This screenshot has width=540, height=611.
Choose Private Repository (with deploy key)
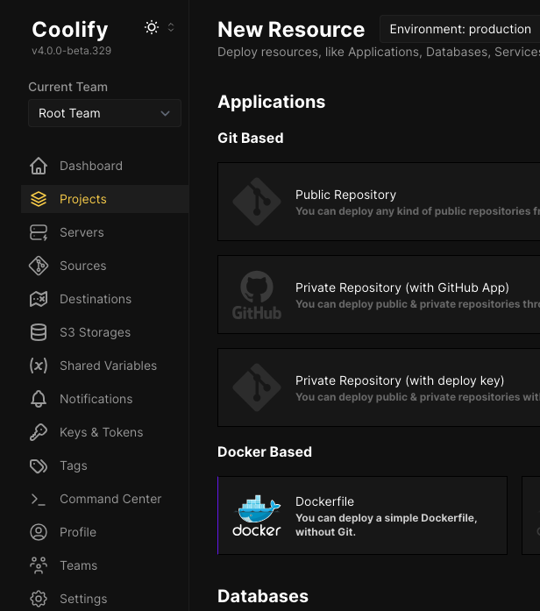[379, 387]
